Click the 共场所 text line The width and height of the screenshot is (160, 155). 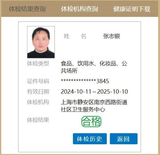point(69,71)
